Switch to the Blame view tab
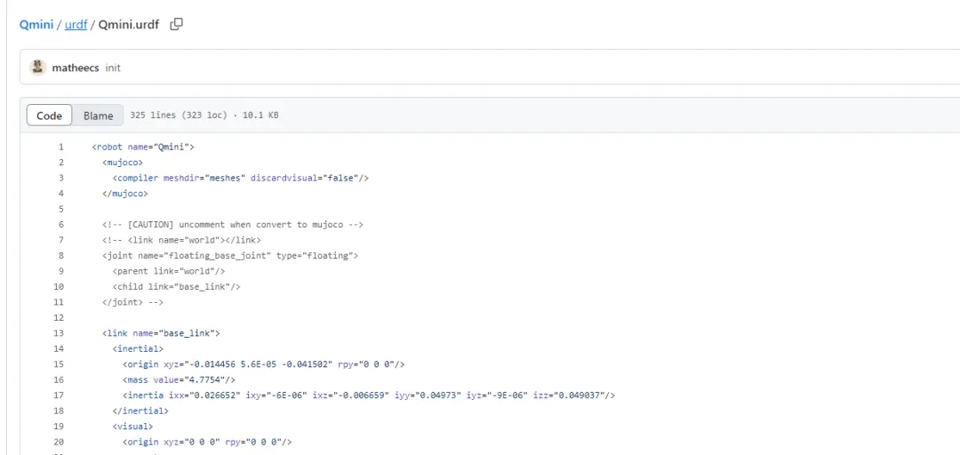 tap(98, 116)
